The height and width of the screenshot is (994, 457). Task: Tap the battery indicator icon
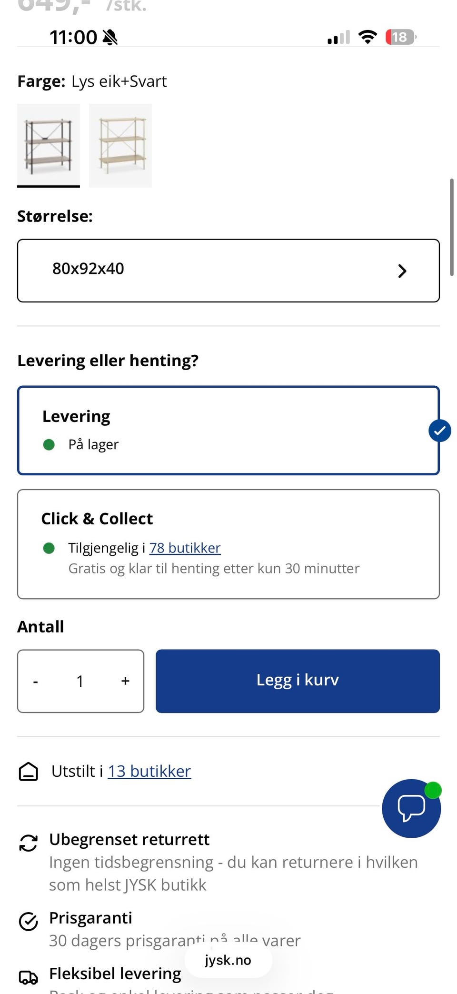[x=400, y=37]
